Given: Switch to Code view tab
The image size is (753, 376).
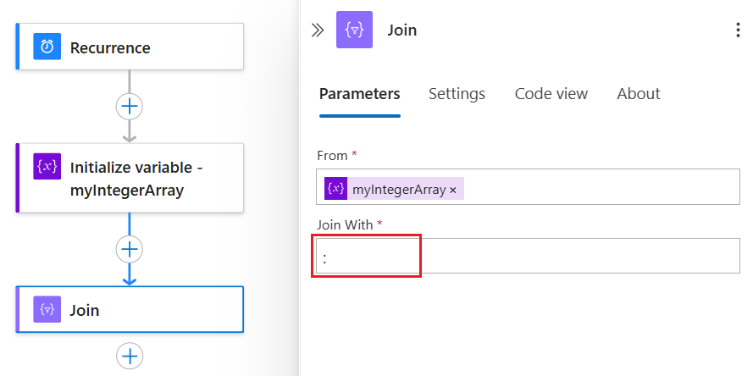Looking at the screenshot, I should point(551,94).
